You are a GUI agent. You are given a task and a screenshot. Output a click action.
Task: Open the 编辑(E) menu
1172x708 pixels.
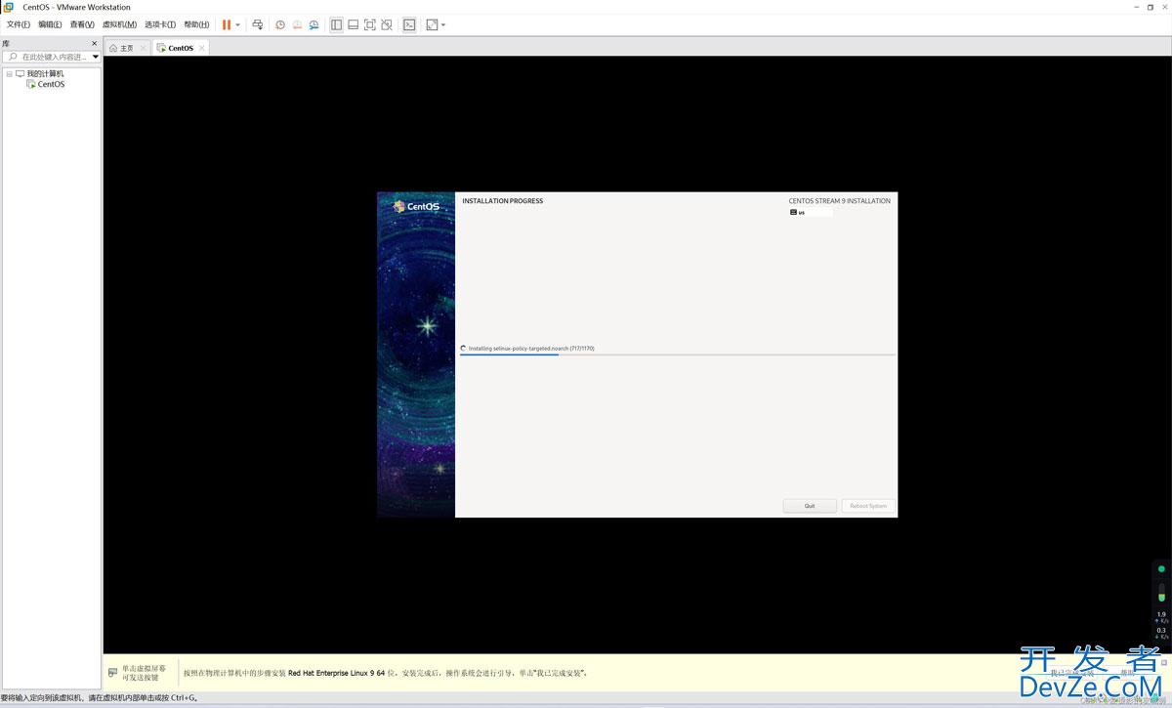point(50,24)
